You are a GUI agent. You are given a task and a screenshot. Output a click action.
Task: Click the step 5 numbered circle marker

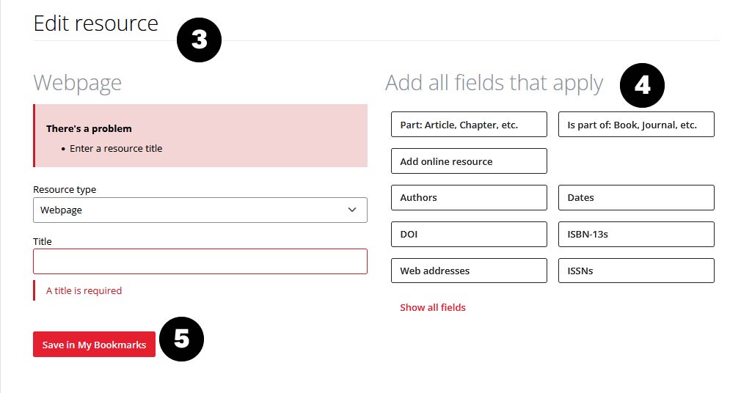tap(181, 339)
